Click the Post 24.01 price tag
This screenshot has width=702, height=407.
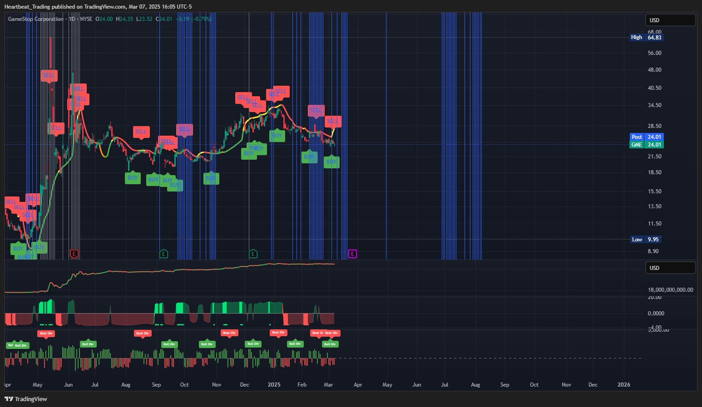click(647, 137)
